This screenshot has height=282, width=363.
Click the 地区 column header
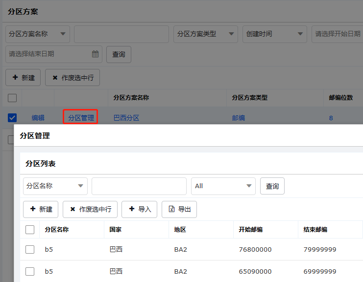point(180,230)
